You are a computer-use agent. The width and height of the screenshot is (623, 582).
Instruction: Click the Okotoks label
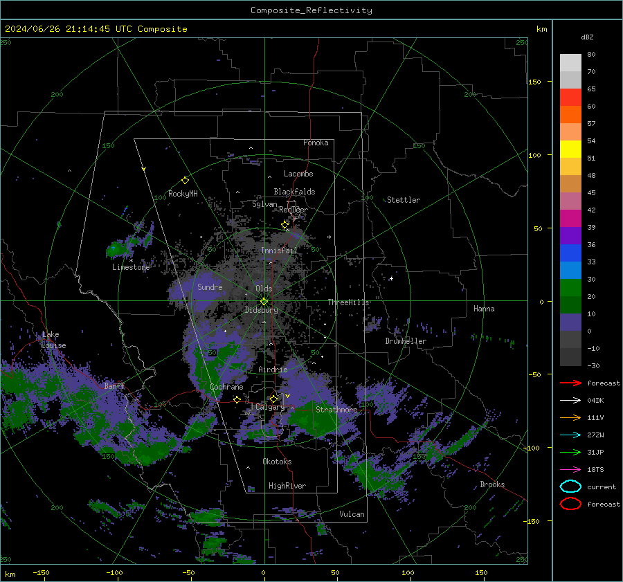(x=277, y=462)
